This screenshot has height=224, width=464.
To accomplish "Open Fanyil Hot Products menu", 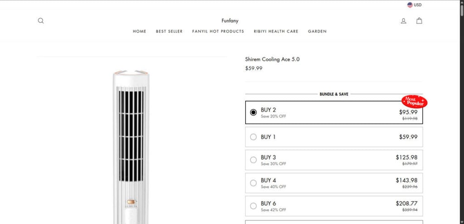I will click(218, 31).
